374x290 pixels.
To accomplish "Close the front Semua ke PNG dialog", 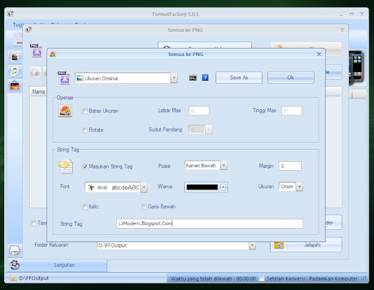I will (319, 54).
